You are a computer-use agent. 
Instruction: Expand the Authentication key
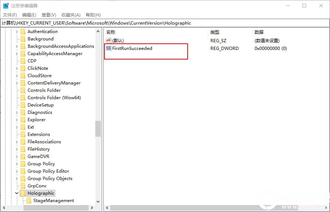(17, 31)
